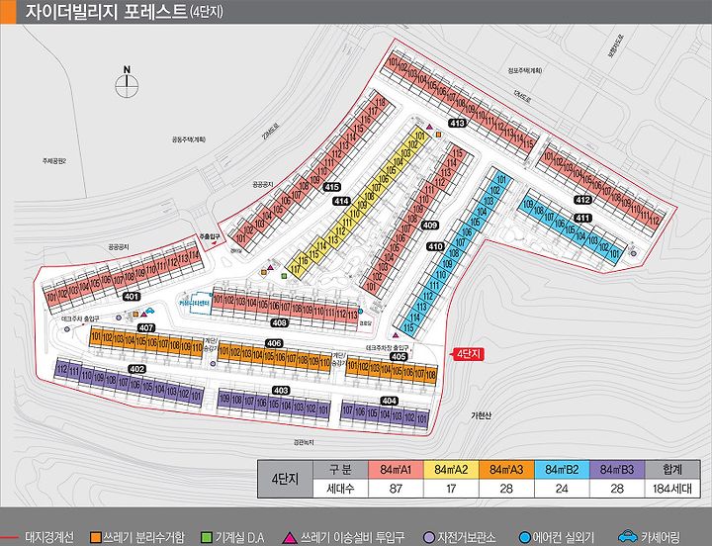Click the 84㎡A2 yellow table cell
This screenshot has width=712, height=546.
point(451,470)
